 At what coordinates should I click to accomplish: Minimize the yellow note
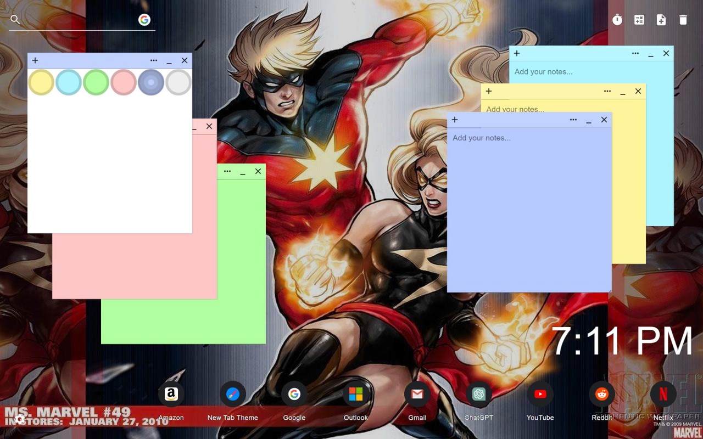point(623,92)
